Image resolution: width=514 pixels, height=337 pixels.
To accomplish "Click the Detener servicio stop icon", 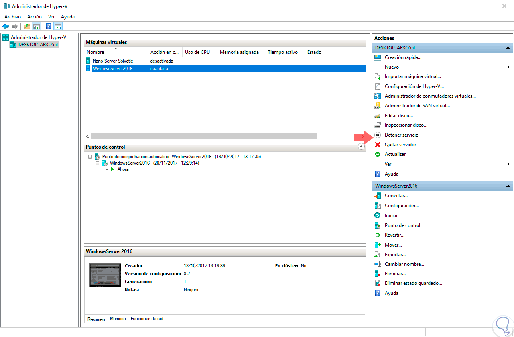I will (378, 135).
